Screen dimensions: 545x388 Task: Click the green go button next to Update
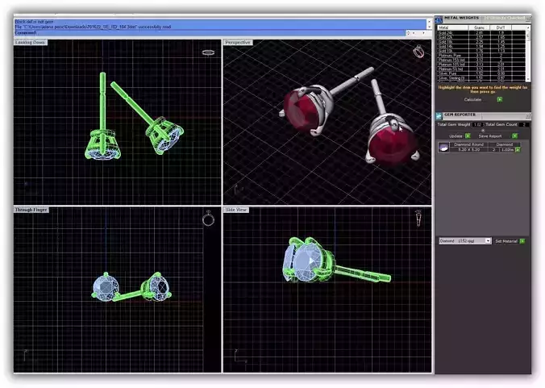coord(468,136)
